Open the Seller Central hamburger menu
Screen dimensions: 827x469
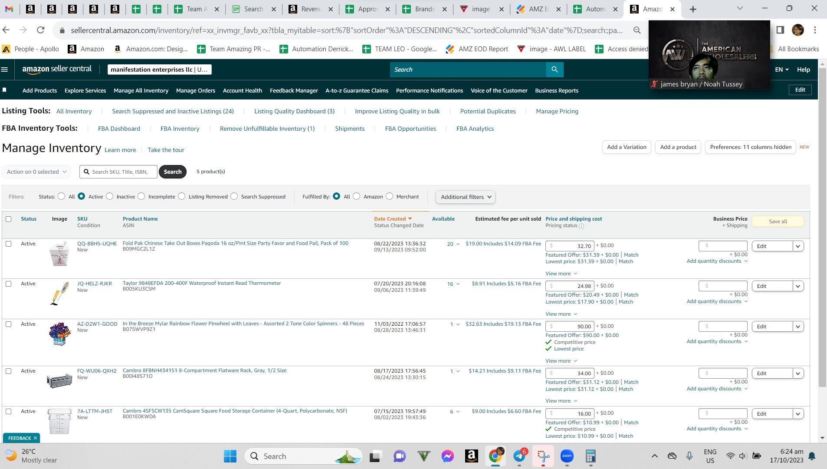(5, 69)
